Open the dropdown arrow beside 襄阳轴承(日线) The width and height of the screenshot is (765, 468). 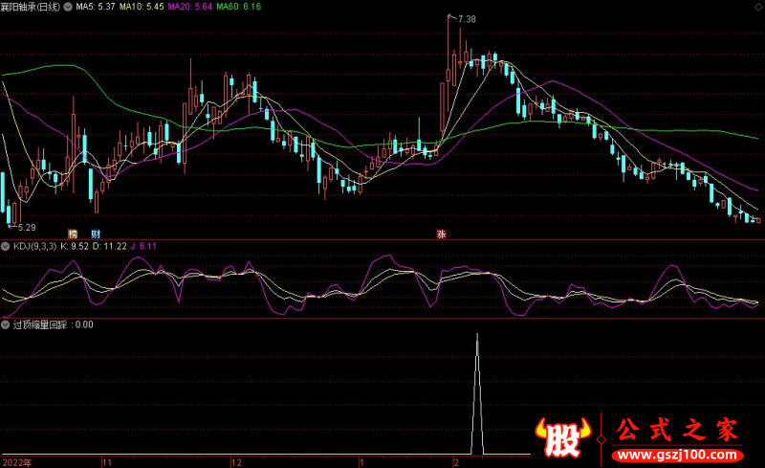click(x=67, y=7)
